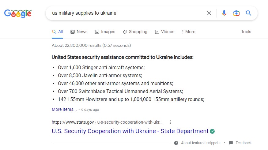Start voice search with microphone icon
Screen dimensions: 268x150
pyautogui.click(x=224, y=13)
